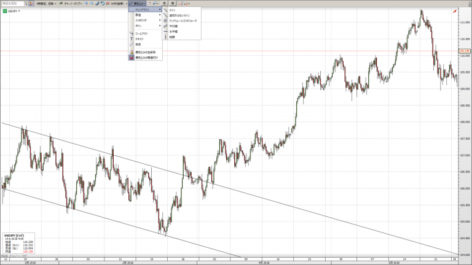Image resolution: width=472 pixels, height=265 pixels.
Task: Select the テキスト text tool
Action: (139, 39)
